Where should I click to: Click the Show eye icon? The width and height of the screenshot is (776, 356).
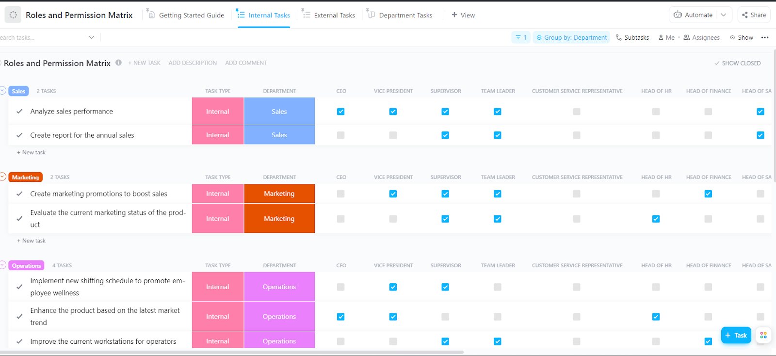[732, 37]
